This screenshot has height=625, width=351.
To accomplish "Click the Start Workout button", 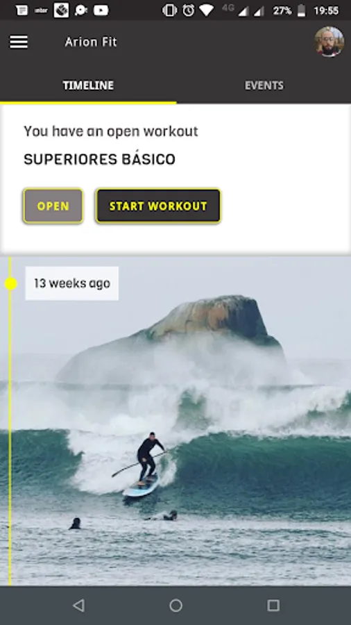I will [158, 206].
